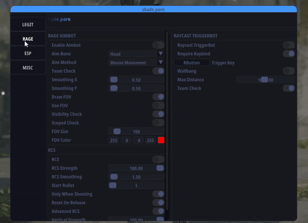Image resolution: width=308 pixels, height=223 pixels.
Task: Turn on the Wallbang toggle
Action: point(289,71)
